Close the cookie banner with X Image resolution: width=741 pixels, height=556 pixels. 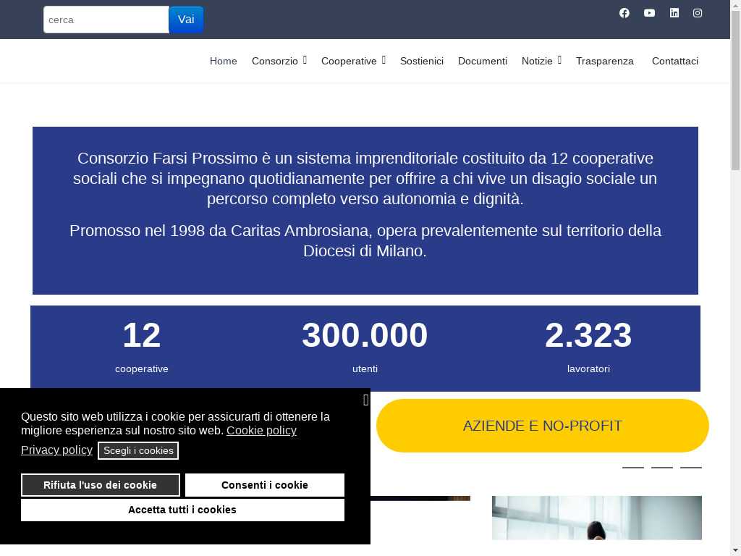[365, 400]
